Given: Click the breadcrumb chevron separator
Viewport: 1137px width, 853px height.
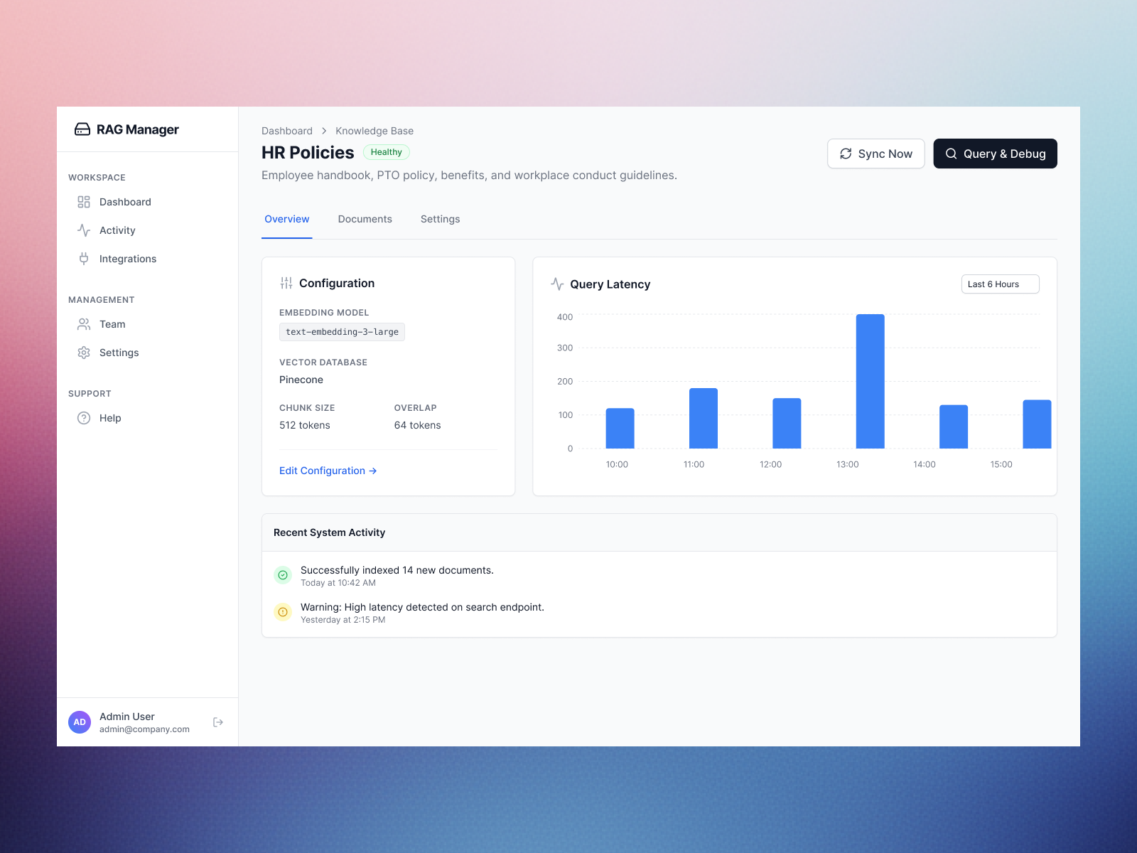Looking at the screenshot, I should 324,131.
